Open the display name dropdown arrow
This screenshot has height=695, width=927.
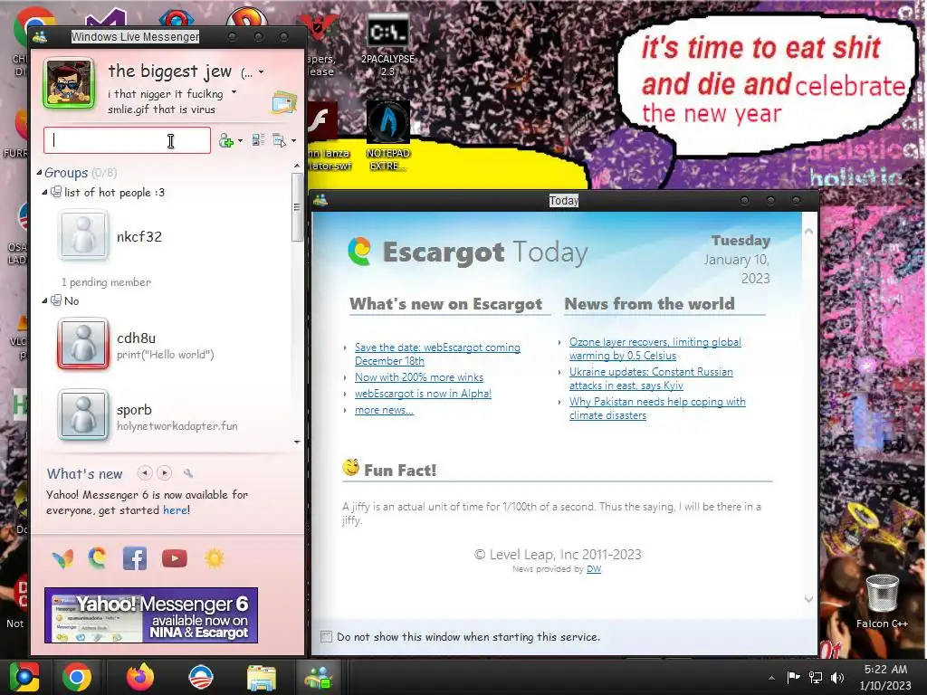(x=261, y=72)
